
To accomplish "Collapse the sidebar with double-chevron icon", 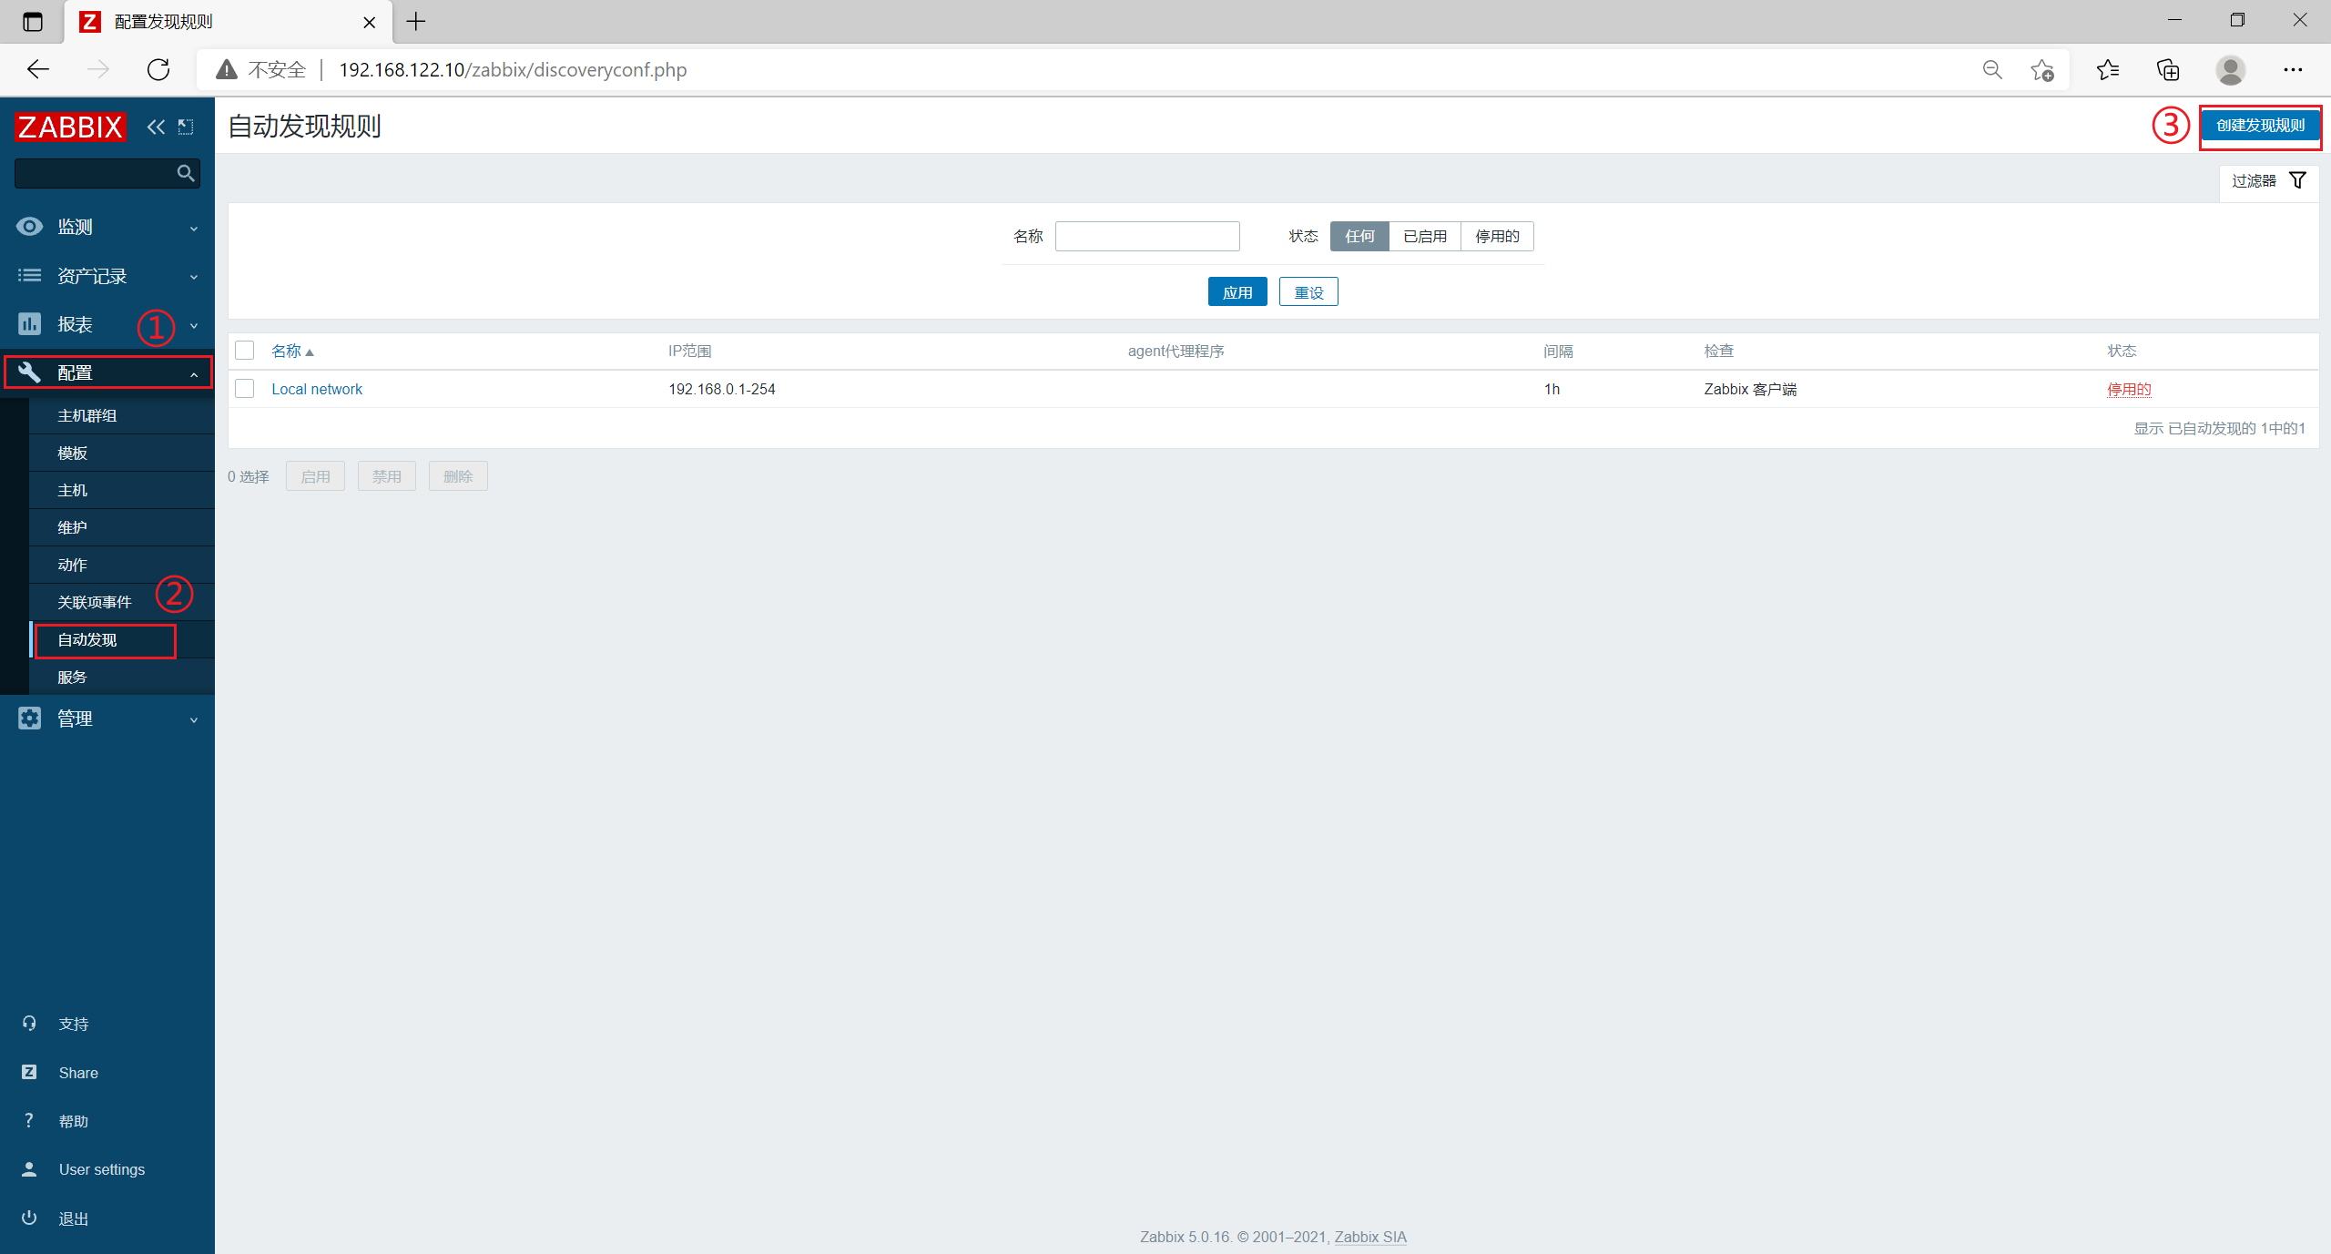I will [x=157, y=127].
